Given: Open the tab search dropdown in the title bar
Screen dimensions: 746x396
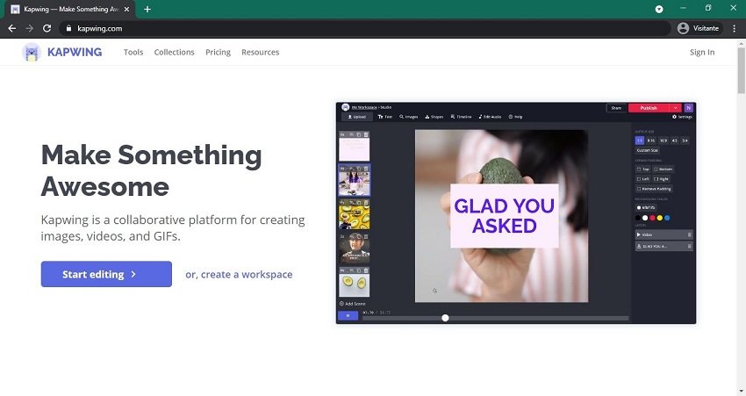Looking at the screenshot, I should point(659,9).
